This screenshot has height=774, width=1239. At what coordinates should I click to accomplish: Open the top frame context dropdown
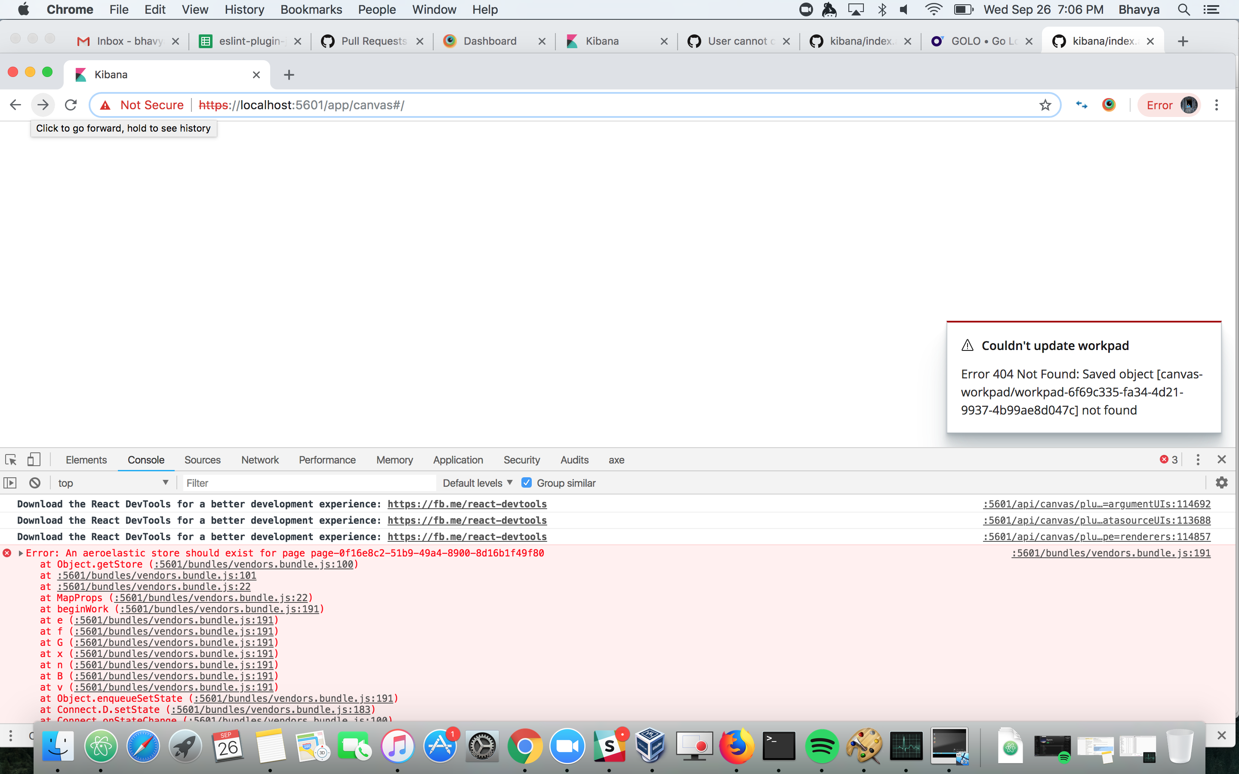pos(114,482)
